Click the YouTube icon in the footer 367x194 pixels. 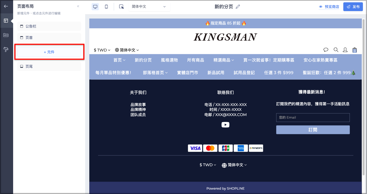coord(225,125)
